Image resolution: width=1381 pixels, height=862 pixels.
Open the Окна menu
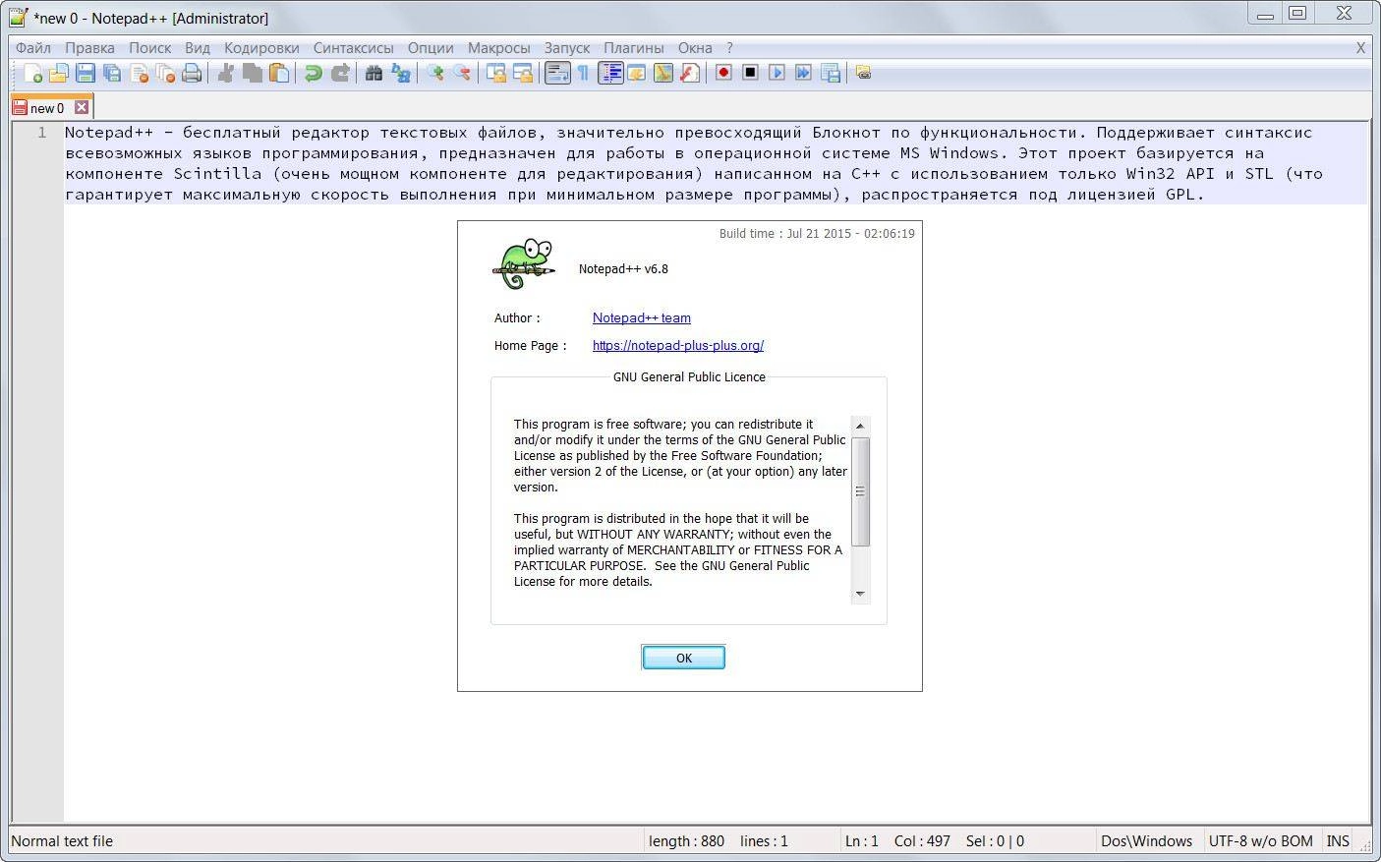[x=694, y=47]
